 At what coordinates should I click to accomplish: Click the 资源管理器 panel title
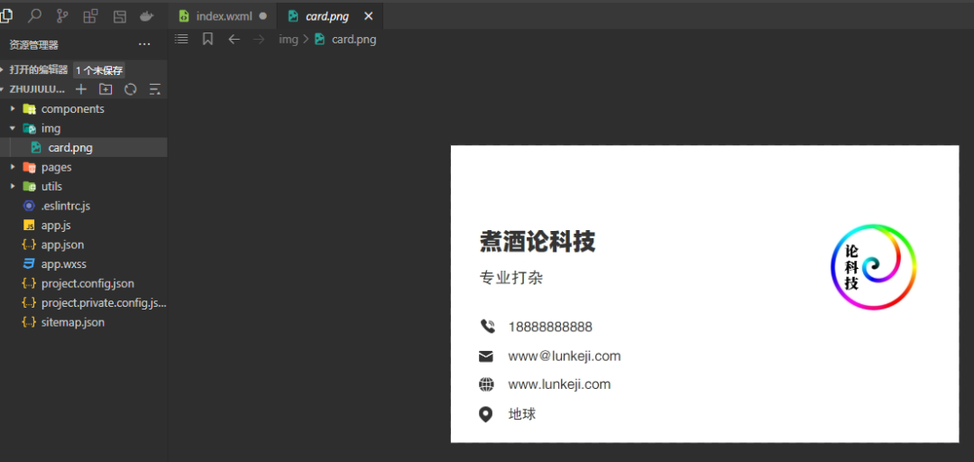click(x=33, y=45)
